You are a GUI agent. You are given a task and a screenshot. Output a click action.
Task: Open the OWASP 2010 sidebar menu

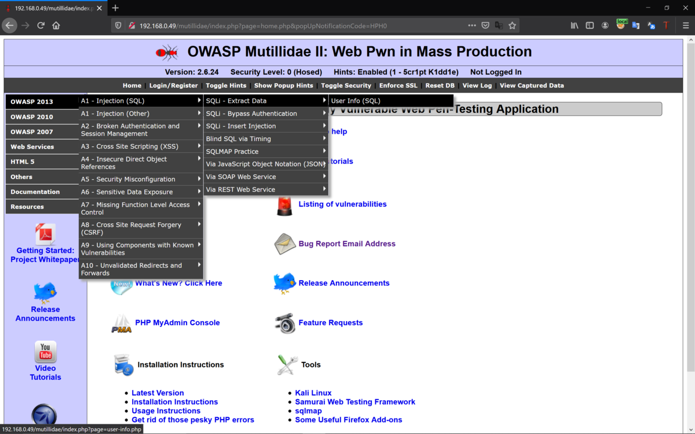[42, 117]
